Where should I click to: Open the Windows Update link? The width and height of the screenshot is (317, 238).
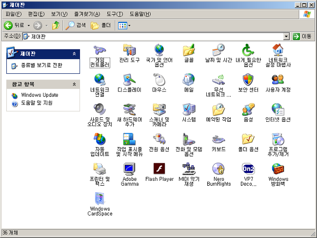(40, 95)
